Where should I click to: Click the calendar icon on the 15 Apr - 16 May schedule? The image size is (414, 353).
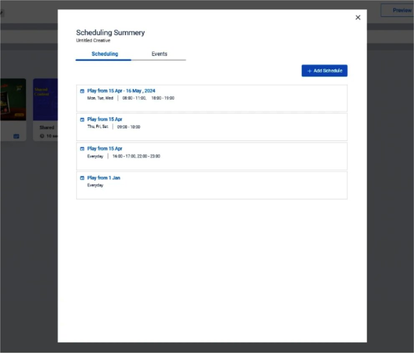pos(82,91)
